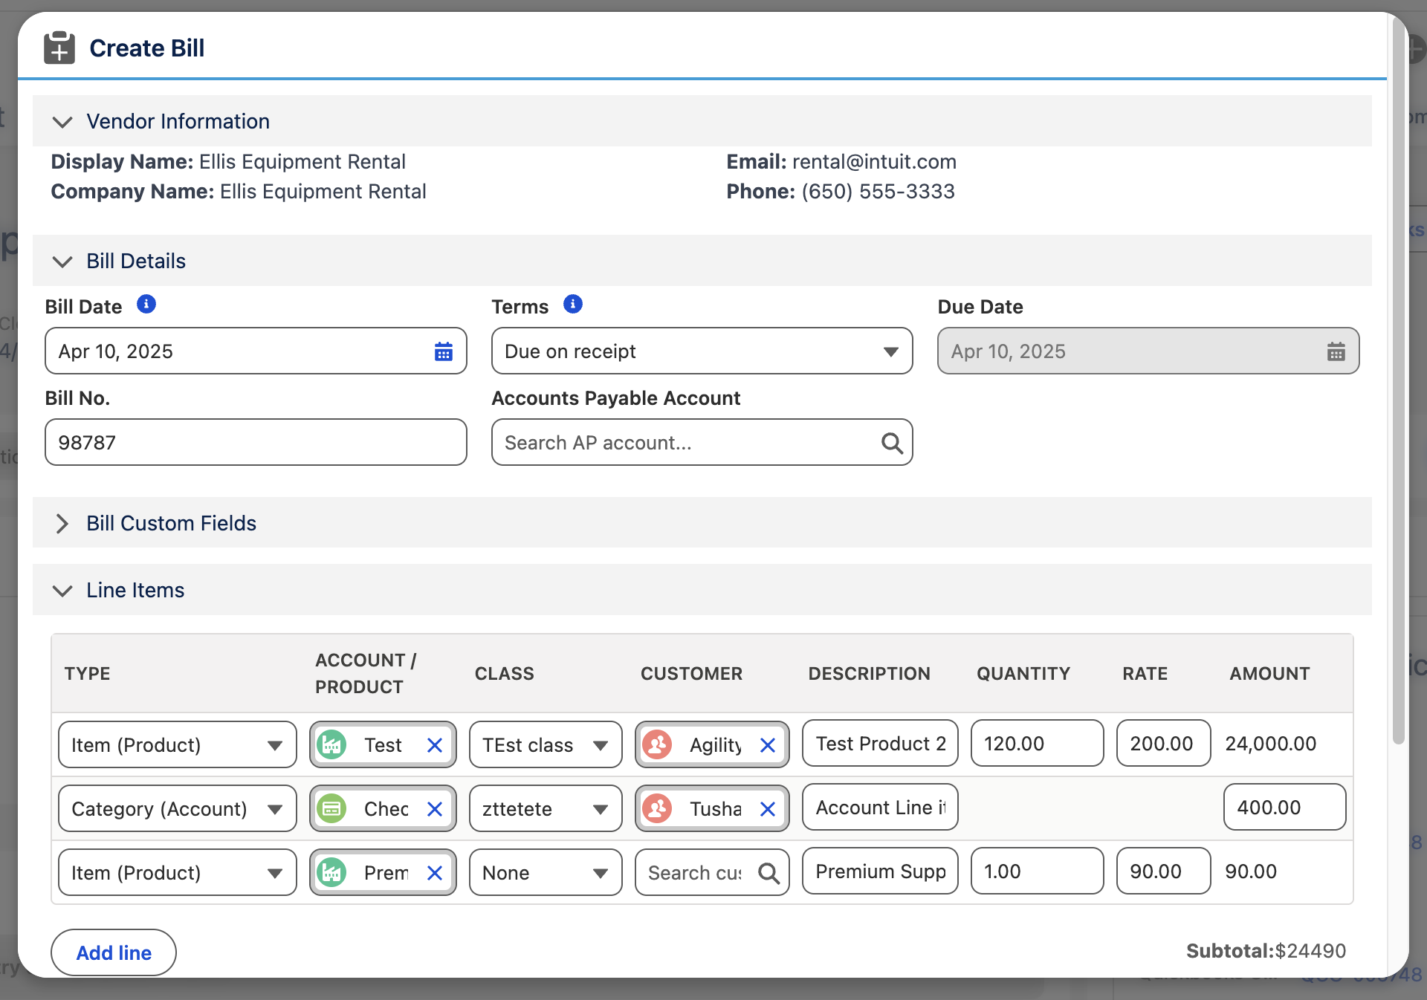Click the 90.00 rate field

[1163, 871]
